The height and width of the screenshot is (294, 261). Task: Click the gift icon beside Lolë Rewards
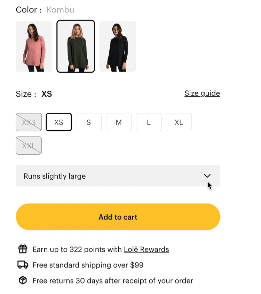23,249
